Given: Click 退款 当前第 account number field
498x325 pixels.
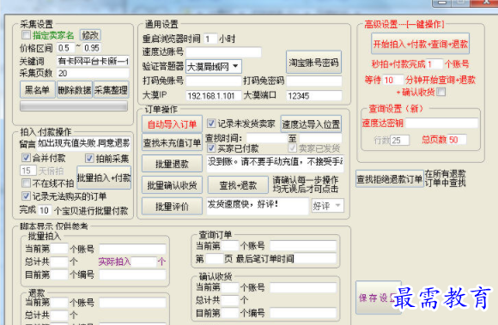Looking at the screenshot, I should (59, 302).
